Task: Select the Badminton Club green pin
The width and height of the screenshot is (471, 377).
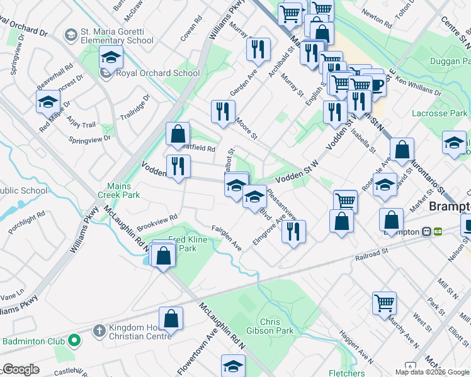Action: tap(74, 342)
